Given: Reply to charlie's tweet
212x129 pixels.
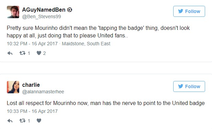Looking at the screenshot, I should 10,121.
